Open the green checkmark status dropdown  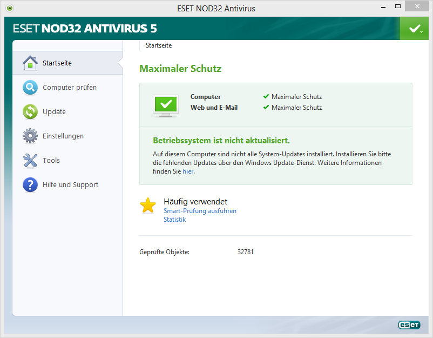pyautogui.click(x=415, y=28)
